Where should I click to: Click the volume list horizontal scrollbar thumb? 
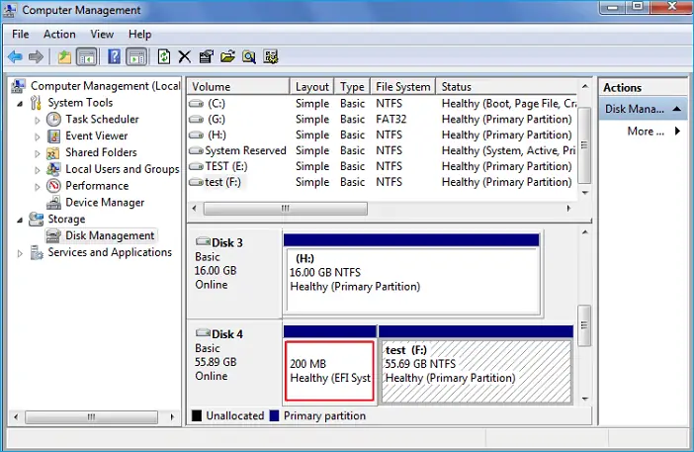pyautogui.click(x=285, y=208)
